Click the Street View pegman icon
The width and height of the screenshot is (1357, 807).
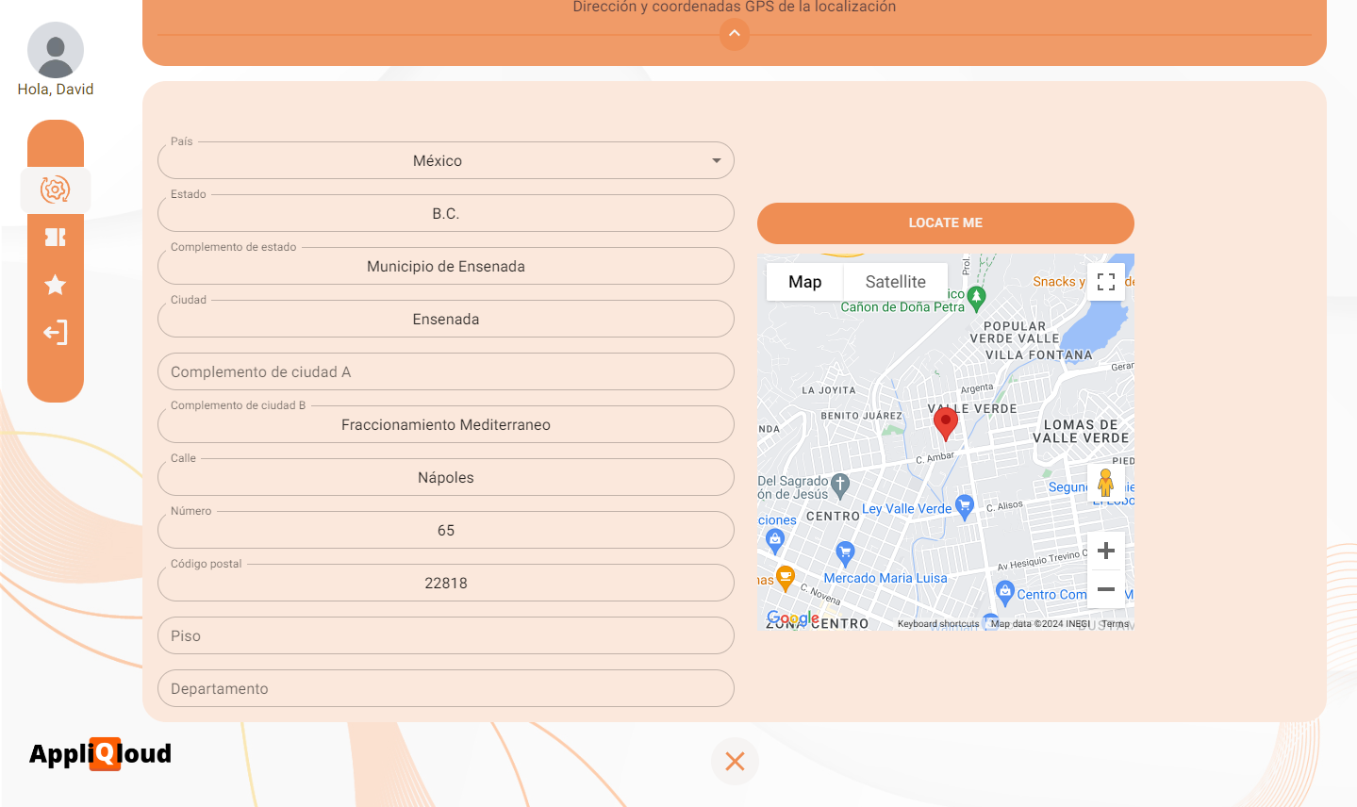click(x=1106, y=483)
